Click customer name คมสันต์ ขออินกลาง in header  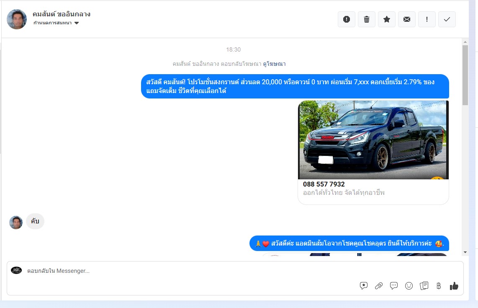click(x=62, y=14)
